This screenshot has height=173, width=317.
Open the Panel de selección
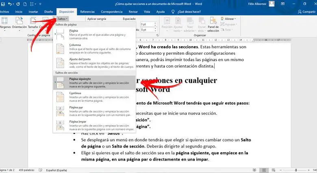(213, 24)
